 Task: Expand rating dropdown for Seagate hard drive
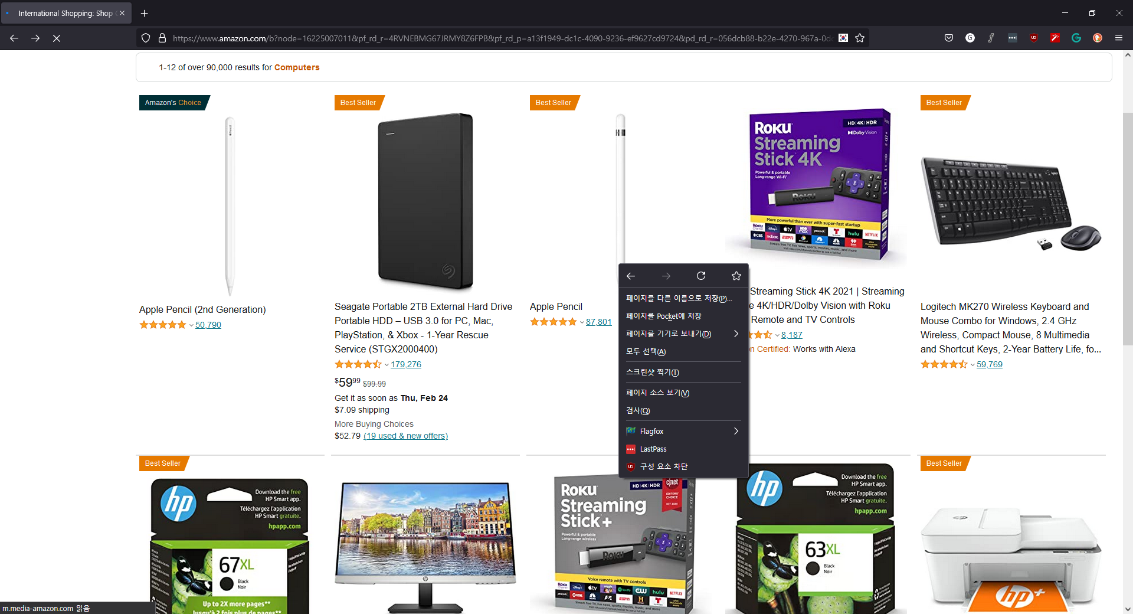pyautogui.click(x=386, y=365)
